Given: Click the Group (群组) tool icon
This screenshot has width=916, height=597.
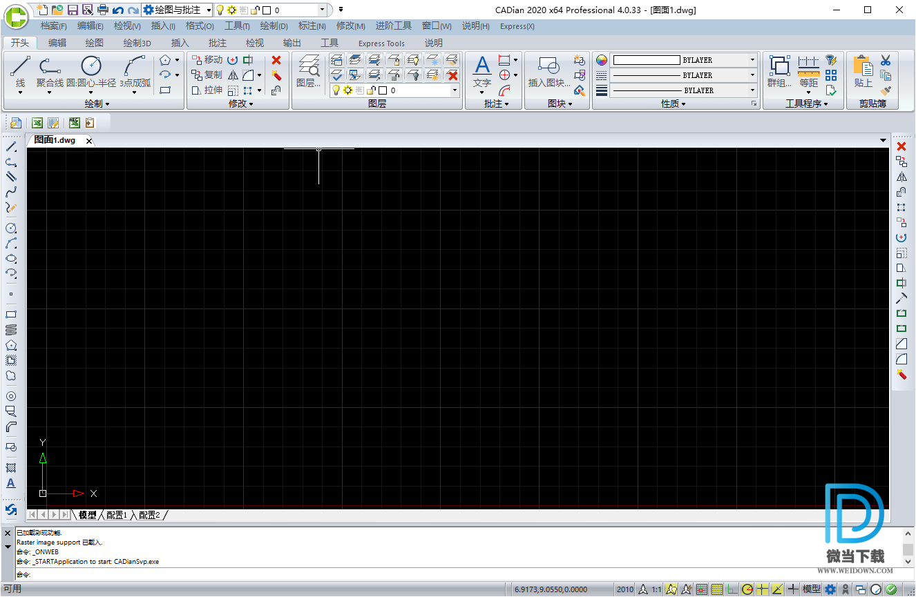Looking at the screenshot, I should coord(779,68).
